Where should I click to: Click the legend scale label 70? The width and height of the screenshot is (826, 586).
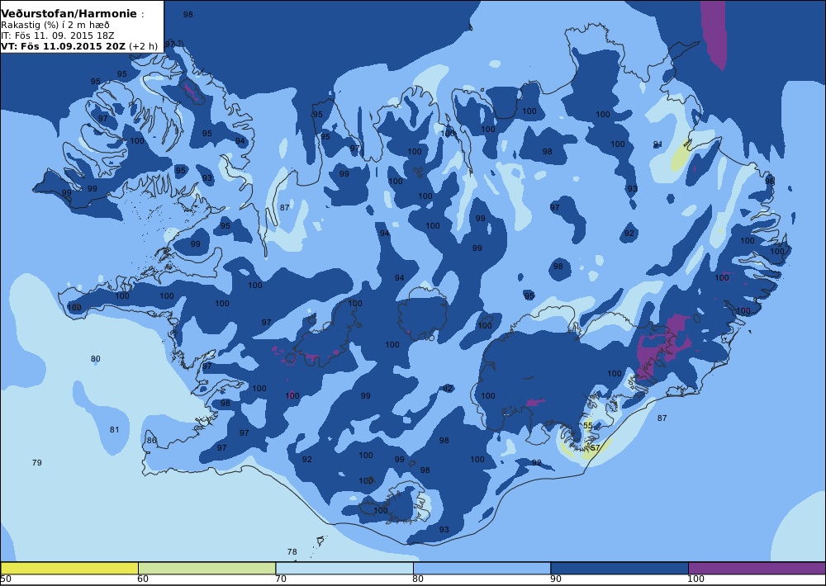click(x=281, y=579)
